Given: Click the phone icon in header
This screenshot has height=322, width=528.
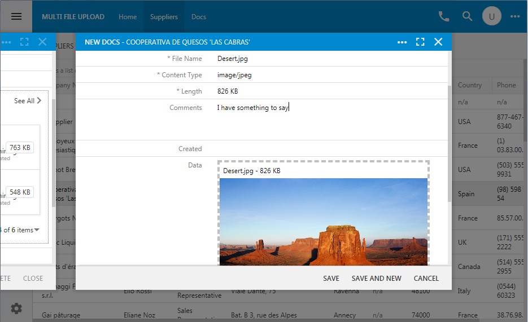Looking at the screenshot, I should 444,16.
